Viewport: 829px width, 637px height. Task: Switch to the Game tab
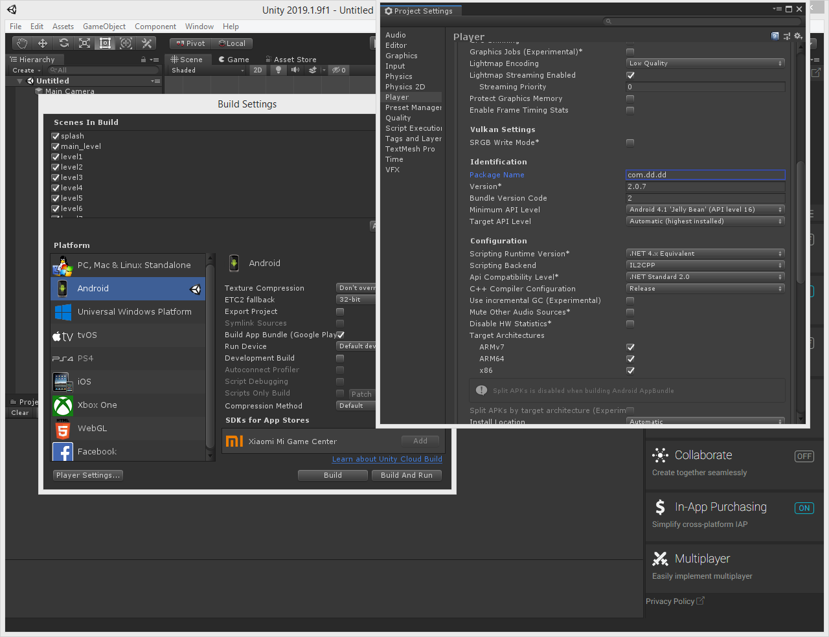tap(234, 60)
